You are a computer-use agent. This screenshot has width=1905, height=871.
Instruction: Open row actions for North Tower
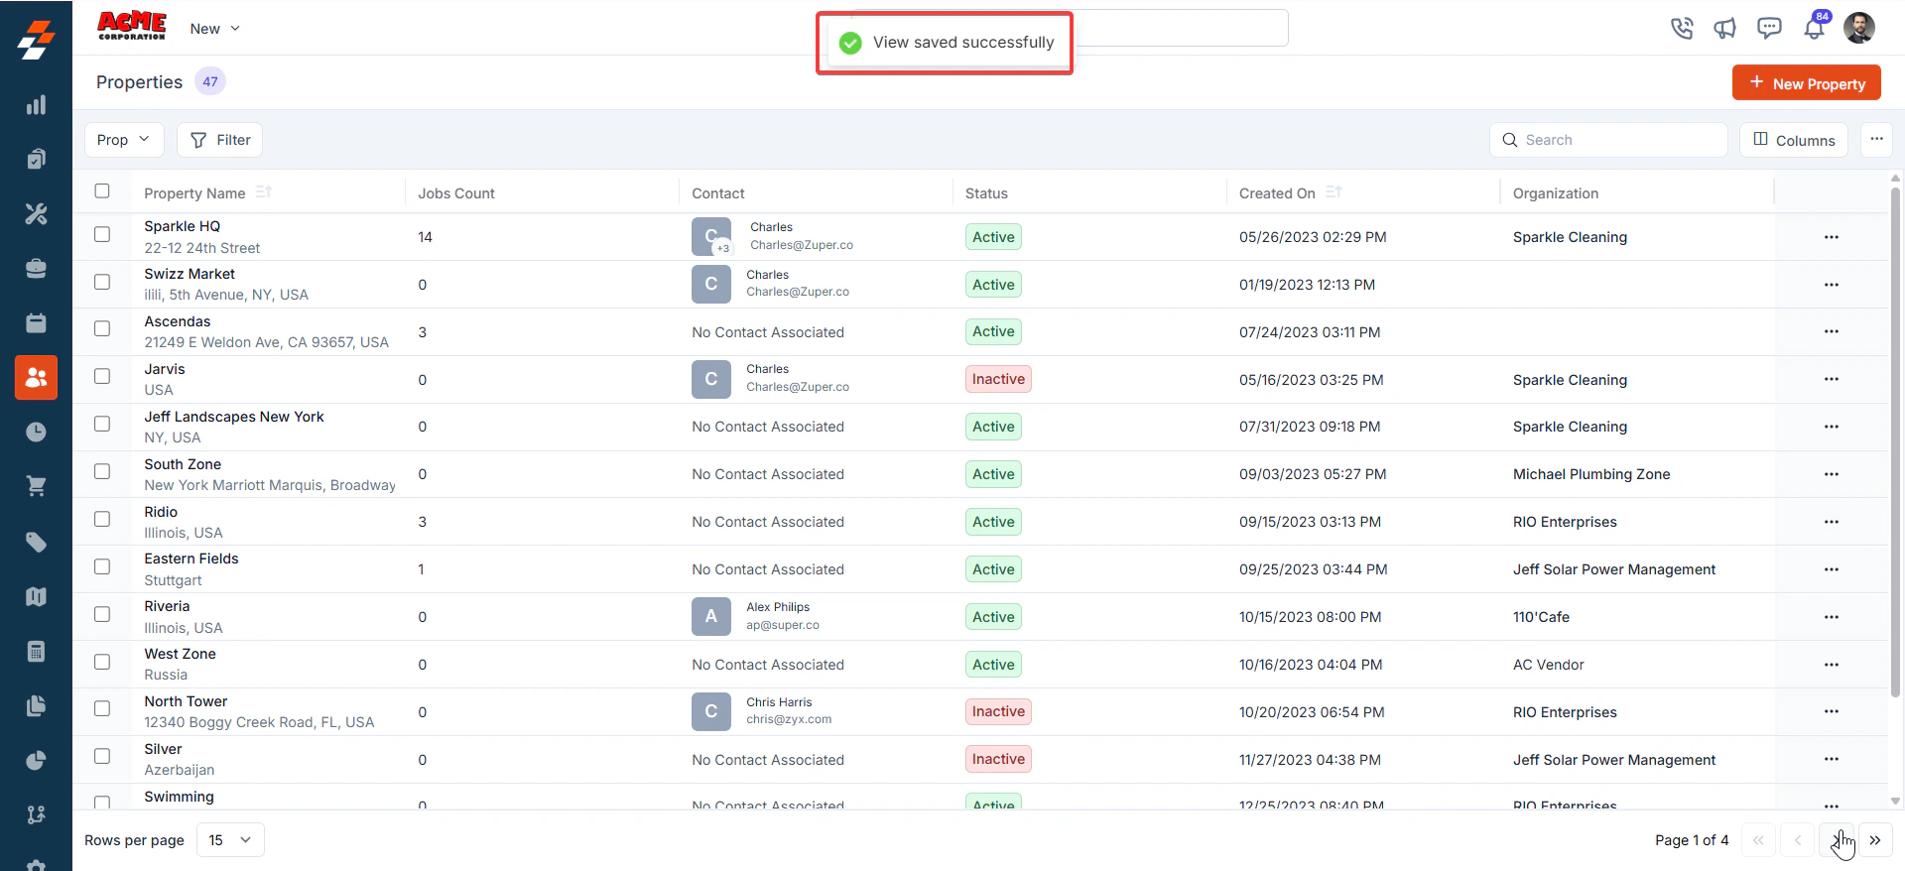pyautogui.click(x=1832, y=711)
